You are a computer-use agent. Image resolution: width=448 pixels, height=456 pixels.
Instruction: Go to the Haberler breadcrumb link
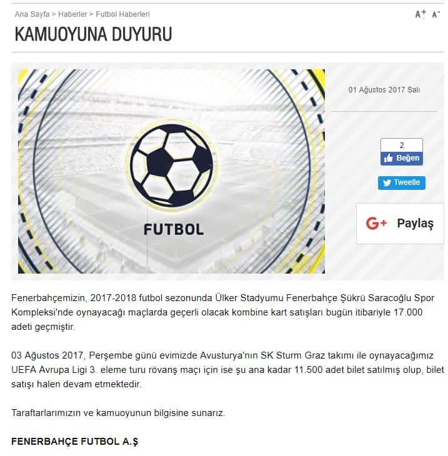[x=72, y=14]
